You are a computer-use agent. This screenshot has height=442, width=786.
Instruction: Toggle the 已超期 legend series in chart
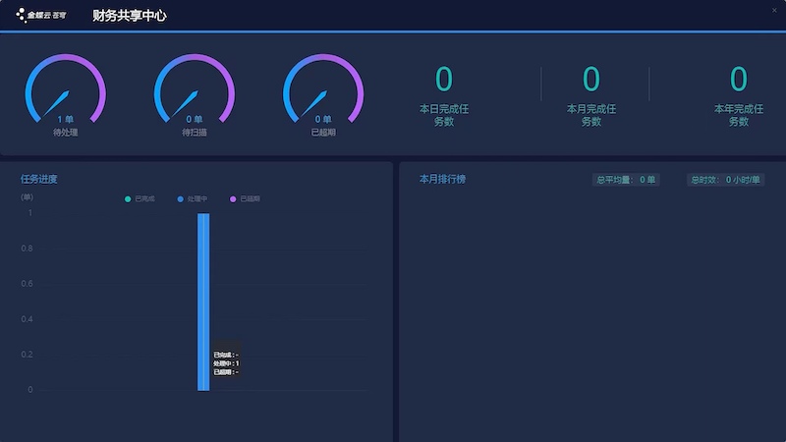coord(246,199)
